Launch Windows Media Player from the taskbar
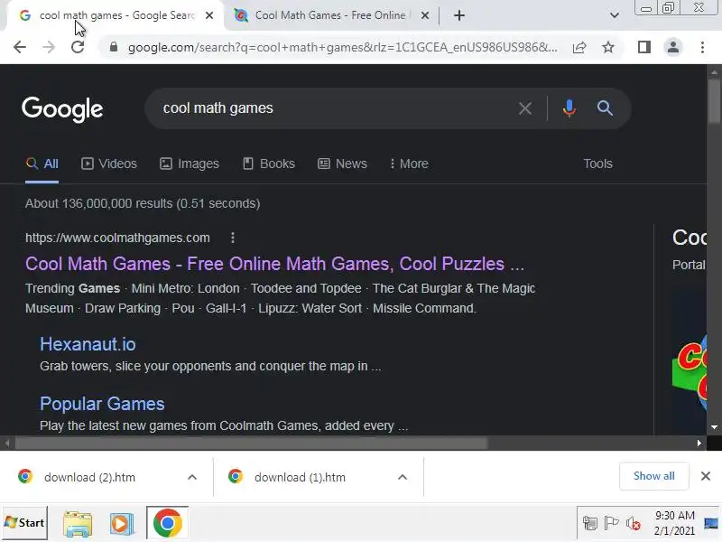This screenshot has height=542, width=722. [x=122, y=524]
